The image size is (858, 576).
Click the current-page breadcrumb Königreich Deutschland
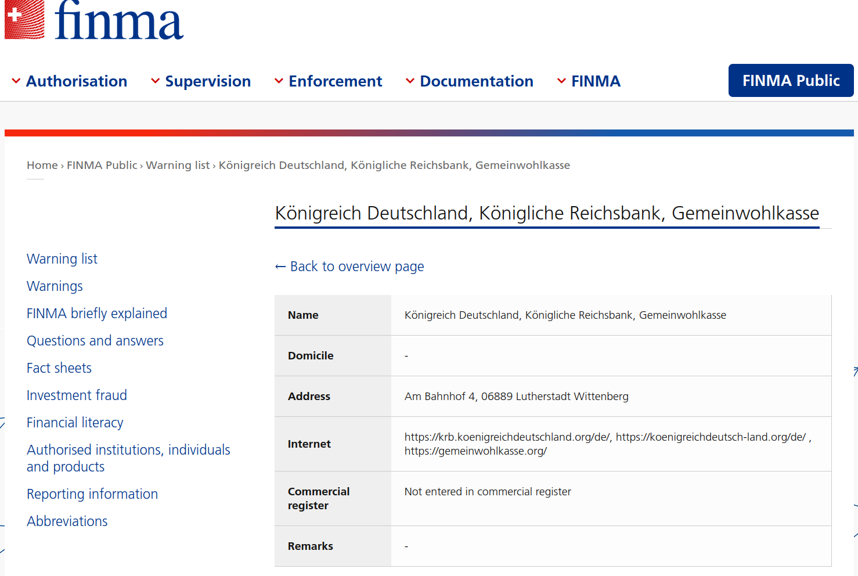[x=394, y=165]
